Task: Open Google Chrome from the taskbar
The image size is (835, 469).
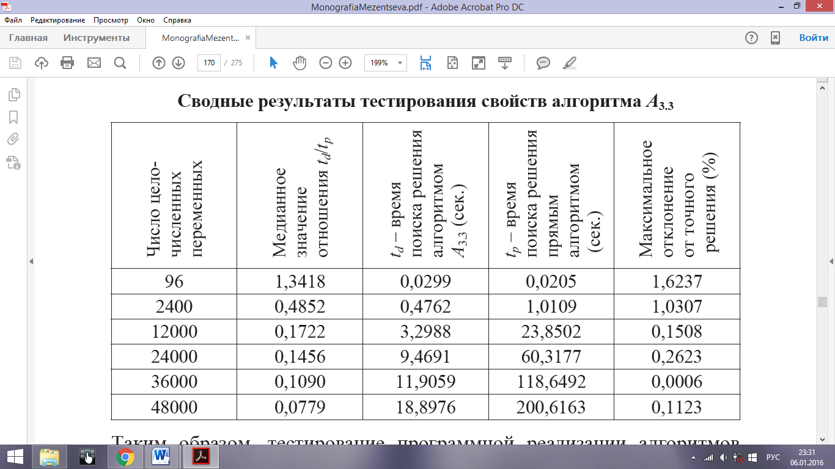Action: point(125,457)
